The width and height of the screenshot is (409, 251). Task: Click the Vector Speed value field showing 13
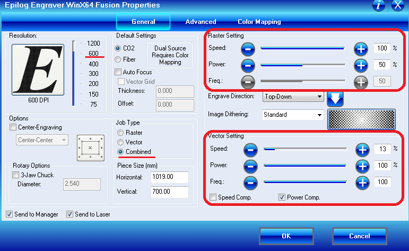pos(382,149)
